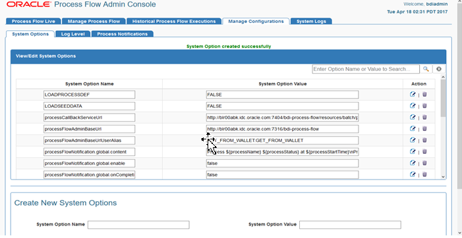Click the global.enable value field showing false

point(282,163)
